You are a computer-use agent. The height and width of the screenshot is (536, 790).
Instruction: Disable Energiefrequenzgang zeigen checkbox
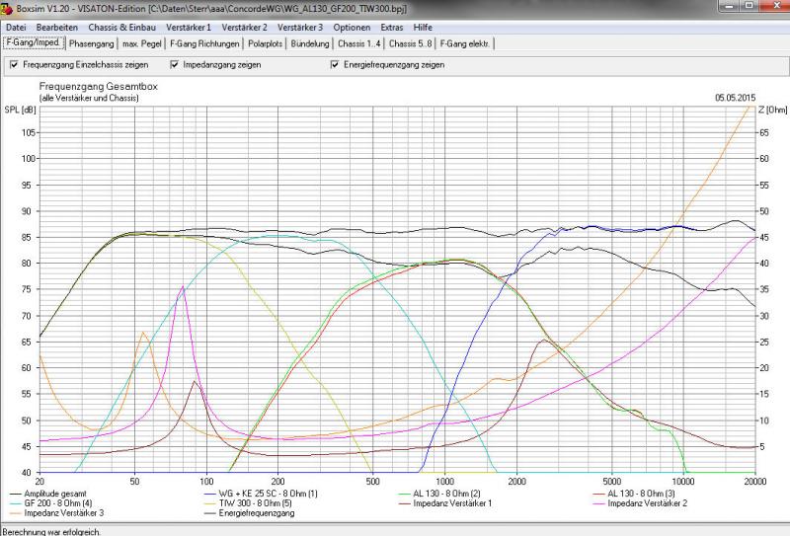[x=335, y=65]
